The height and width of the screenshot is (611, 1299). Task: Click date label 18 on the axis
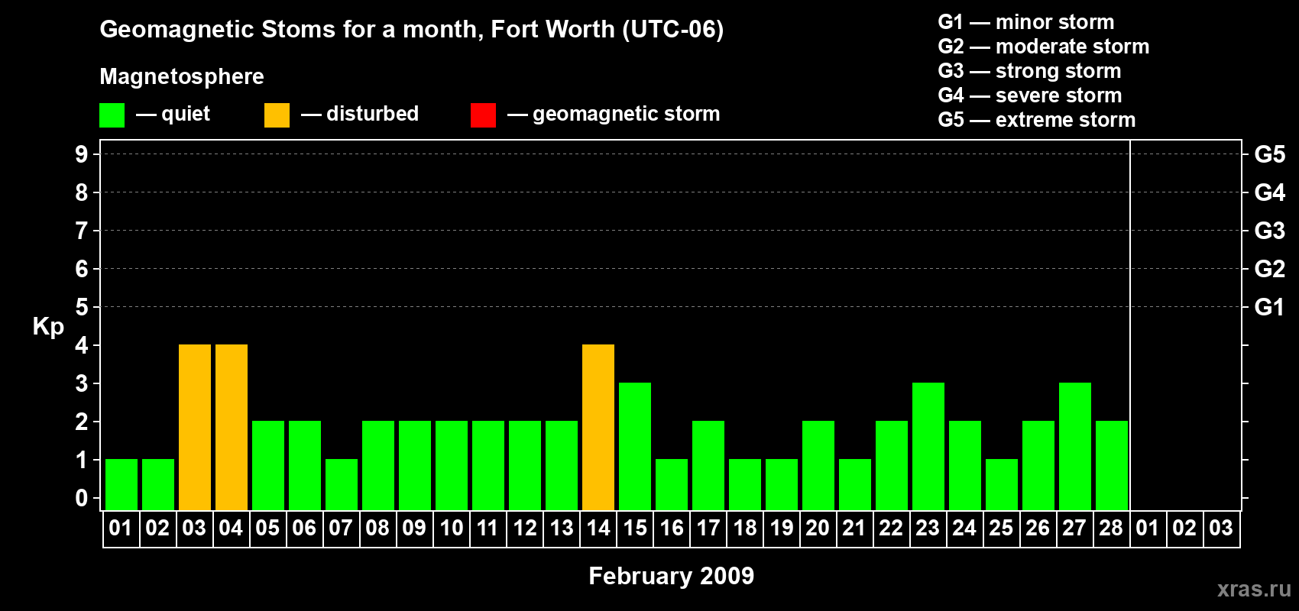pyautogui.click(x=744, y=529)
